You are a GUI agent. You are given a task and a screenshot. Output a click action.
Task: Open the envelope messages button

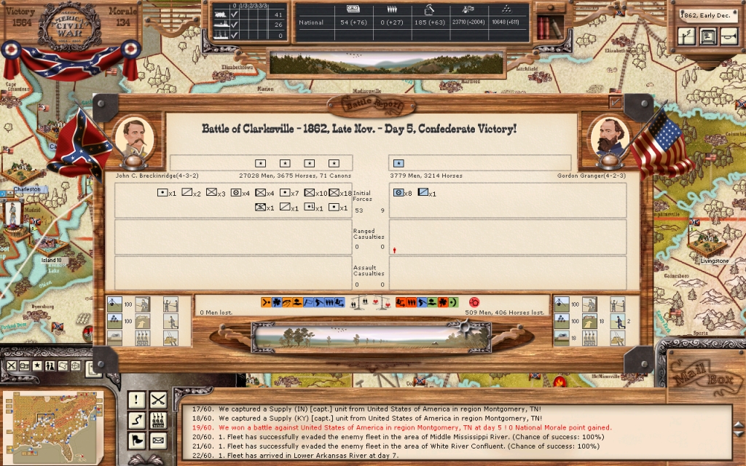(159, 441)
